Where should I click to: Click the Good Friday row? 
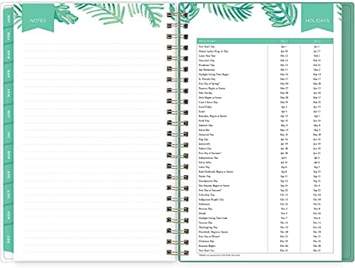click(265, 107)
